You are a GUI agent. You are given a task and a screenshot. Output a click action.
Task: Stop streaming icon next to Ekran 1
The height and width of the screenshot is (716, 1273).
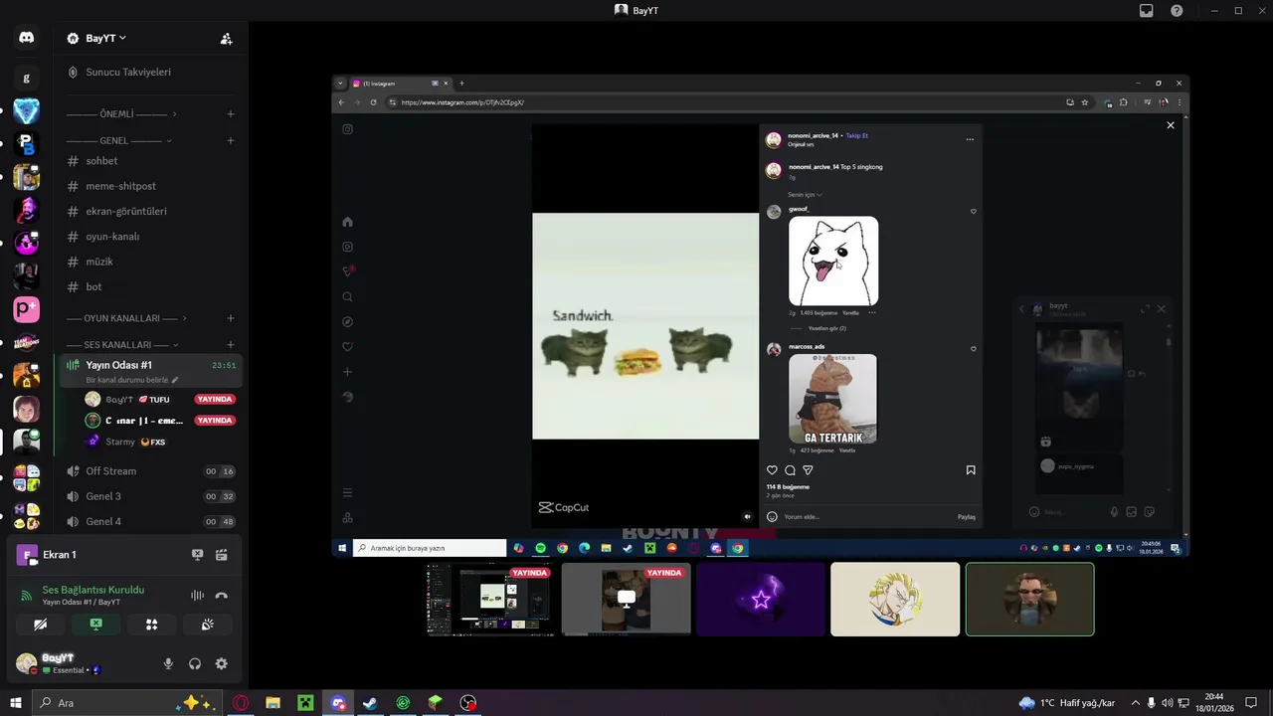click(x=197, y=555)
